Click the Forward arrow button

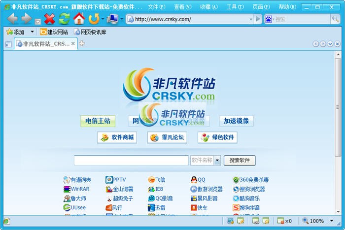[27, 19]
